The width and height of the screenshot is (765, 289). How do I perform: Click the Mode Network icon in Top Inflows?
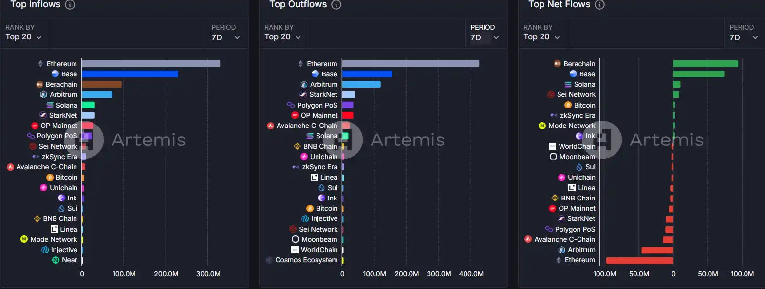(x=24, y=239)
